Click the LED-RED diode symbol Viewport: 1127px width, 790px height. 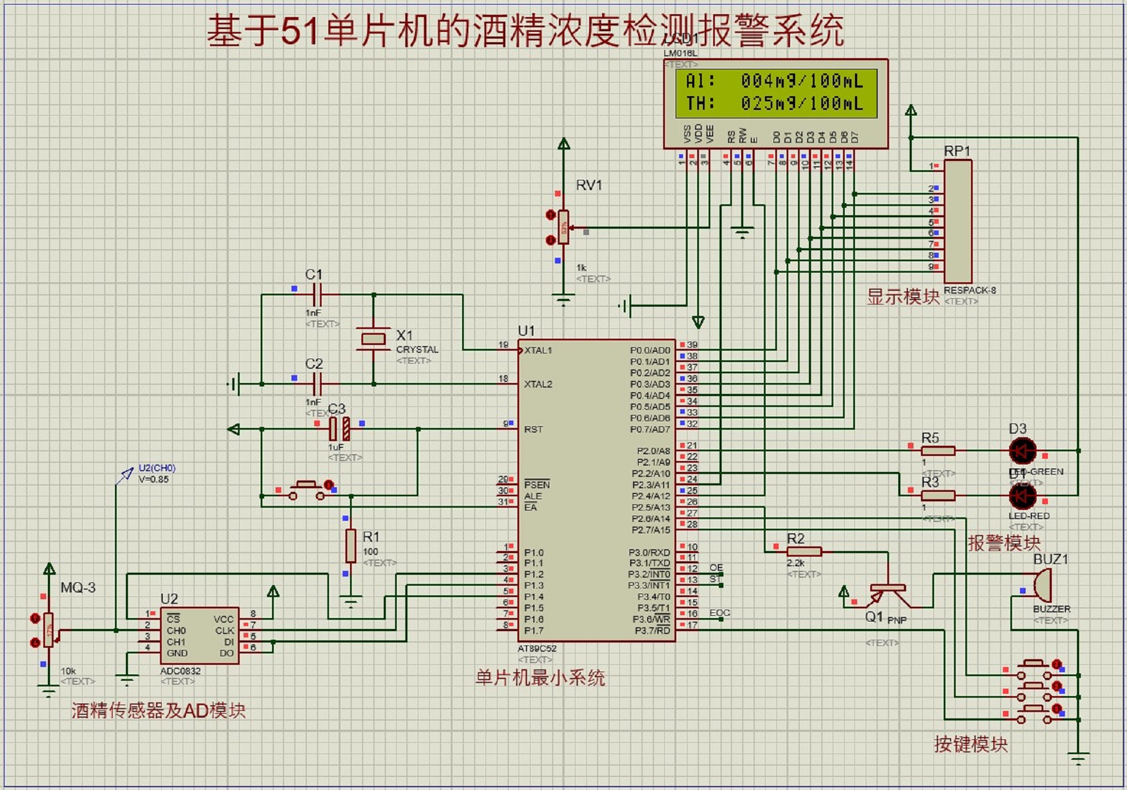[x=1022, y=496]
